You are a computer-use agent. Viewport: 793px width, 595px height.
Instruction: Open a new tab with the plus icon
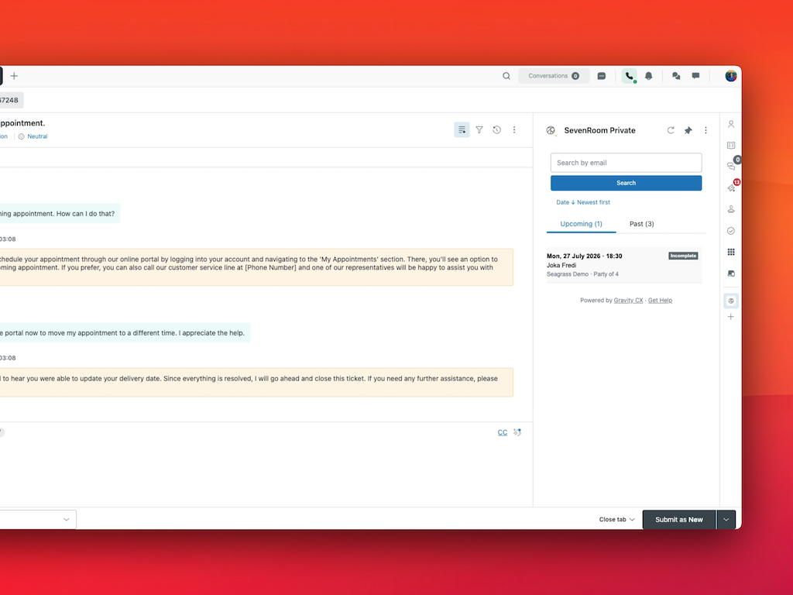(x=14, y=76)
